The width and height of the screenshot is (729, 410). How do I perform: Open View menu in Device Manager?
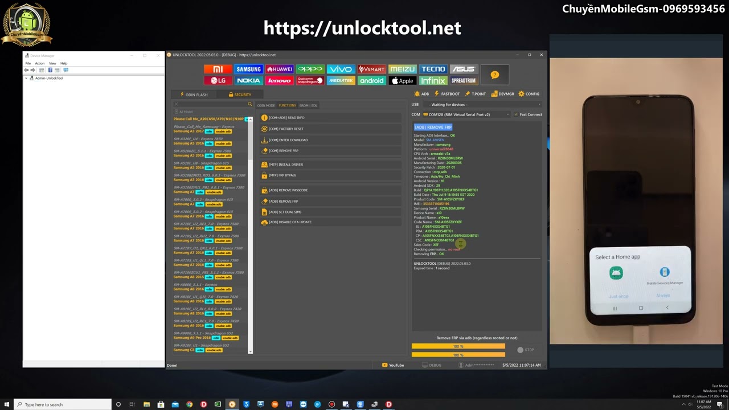tap(52, 63)
